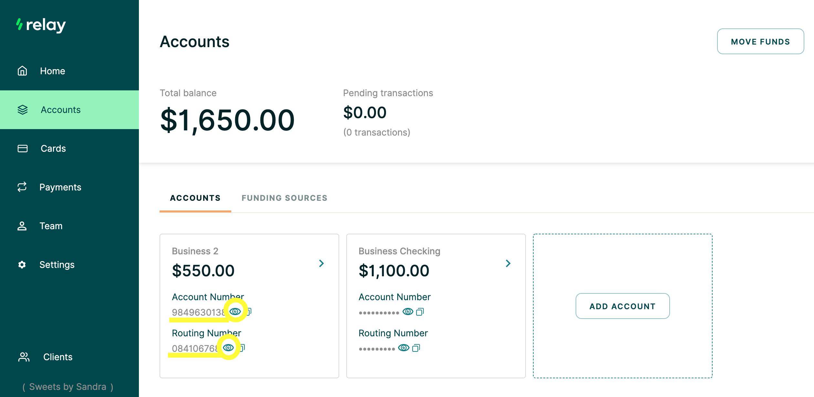Screen dimensions: 814x397
Task: Reveal the Business Checking routing number
Action: coord(404,348)
